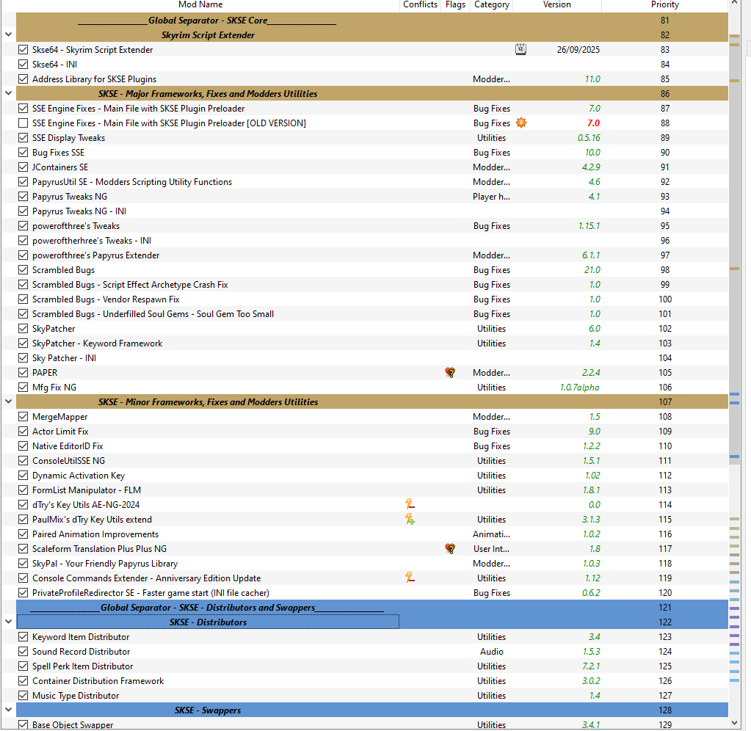Toggle the Mfg Fix NG checkbox
The image size is (751, 731).
[23, 388]
